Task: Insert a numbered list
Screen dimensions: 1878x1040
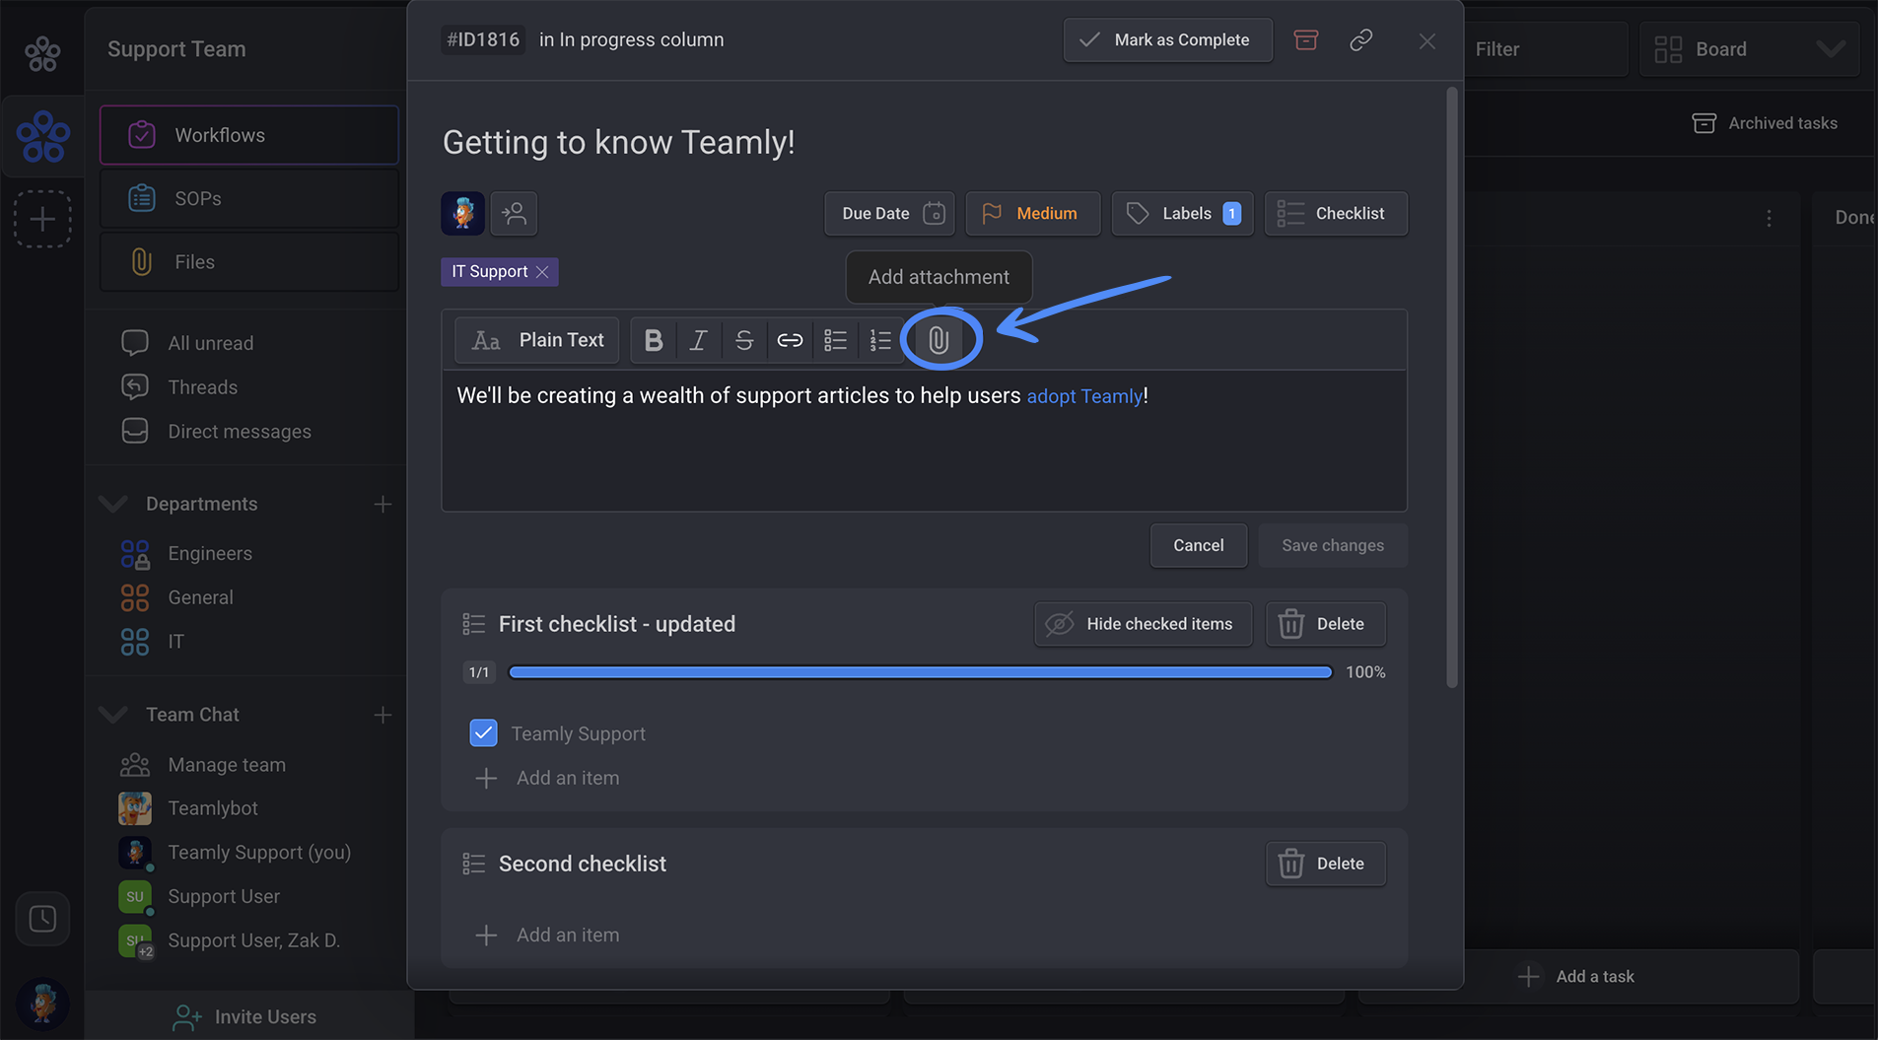Action: (880, 340)
